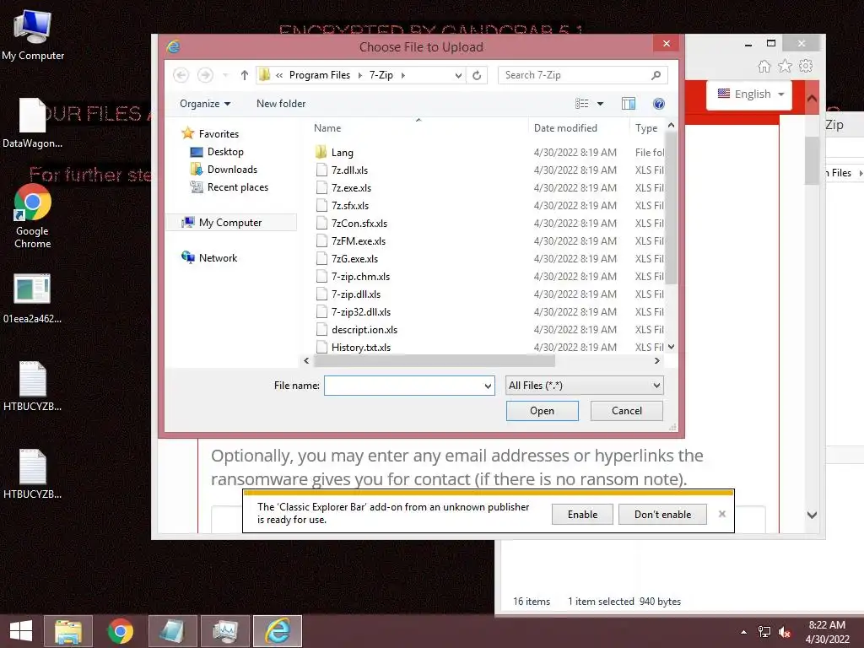Sort by the Type column header
This screenshot has height=648, width=864.
point(647,128)
